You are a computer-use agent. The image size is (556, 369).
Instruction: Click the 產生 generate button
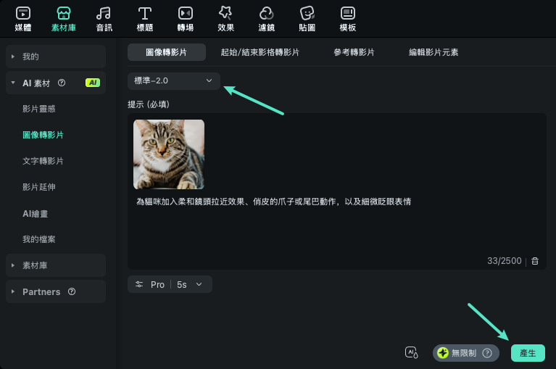pos(528,353)
